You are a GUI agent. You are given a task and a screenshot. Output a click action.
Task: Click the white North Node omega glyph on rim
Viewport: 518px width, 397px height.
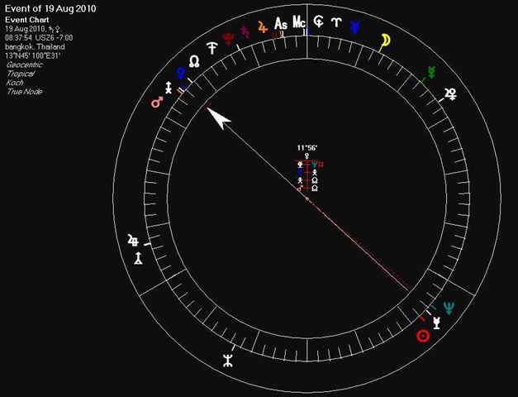coord(194,61)
